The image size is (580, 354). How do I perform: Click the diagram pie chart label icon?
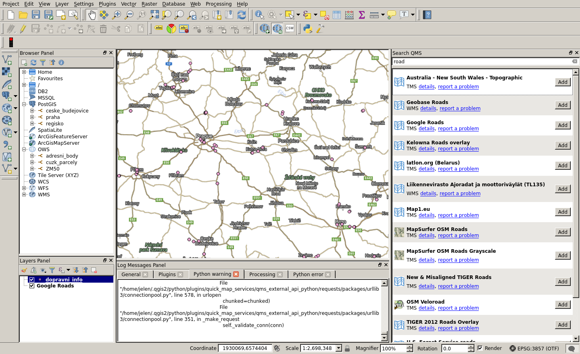tap(171, 29)
